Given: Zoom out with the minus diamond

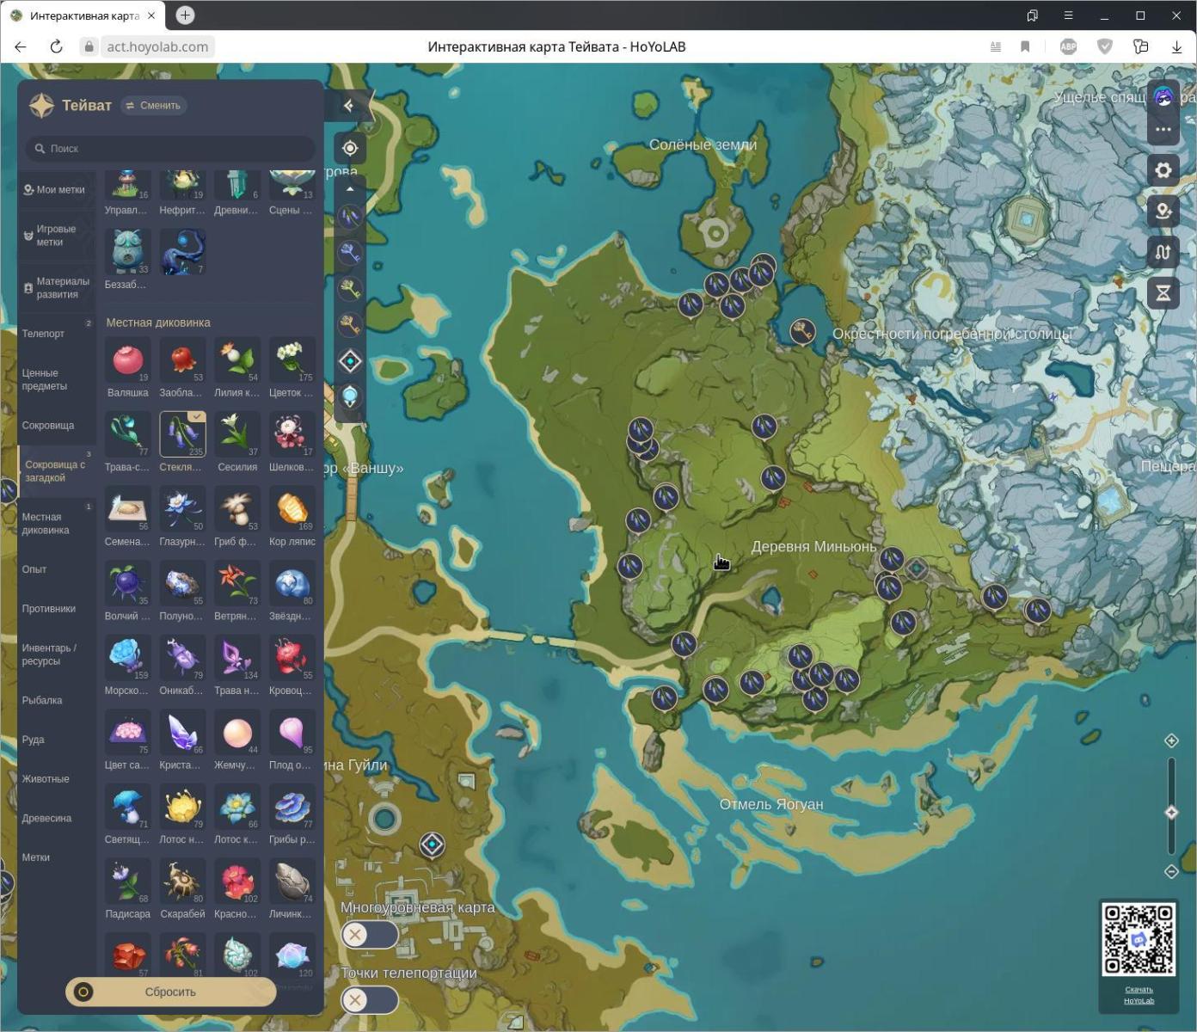Looking at the screenshot, I should (1171, 871).
